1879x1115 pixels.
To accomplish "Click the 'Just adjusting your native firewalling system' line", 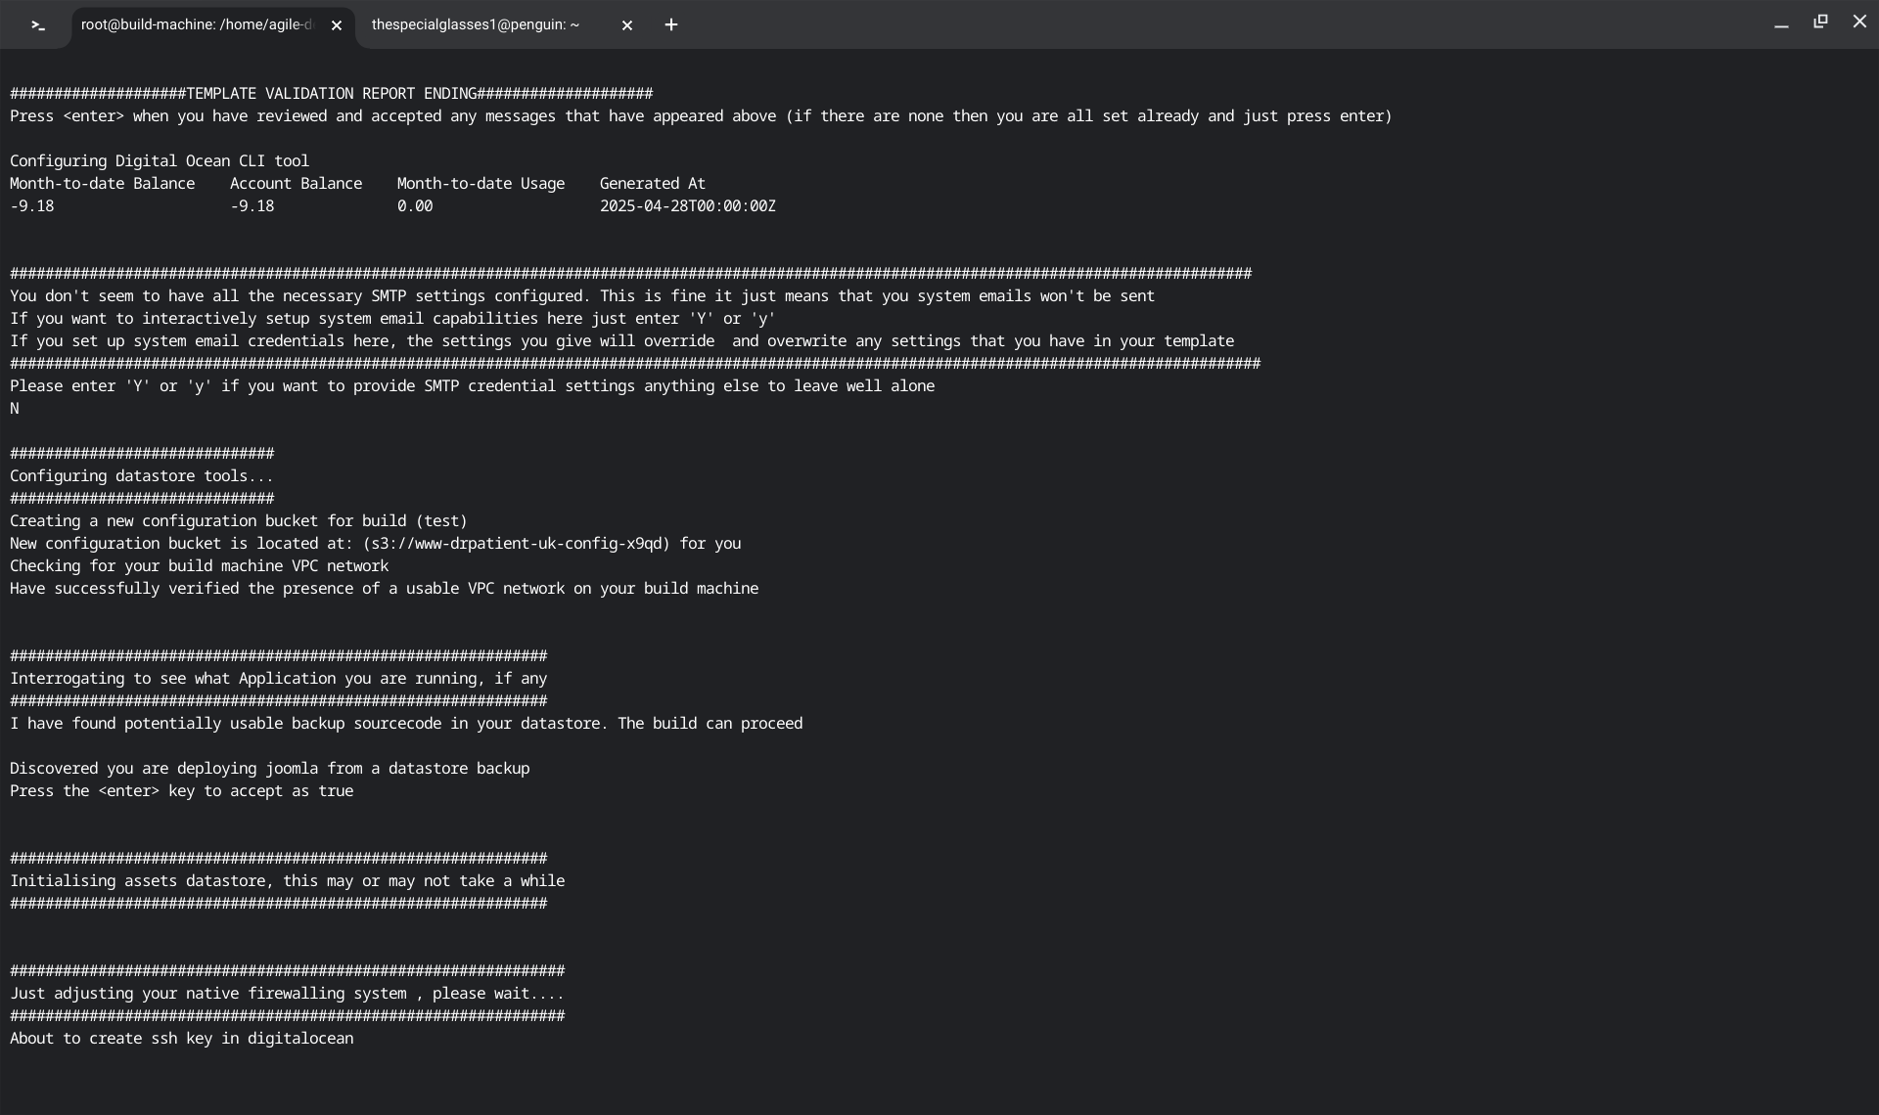I will click(287, 994).
